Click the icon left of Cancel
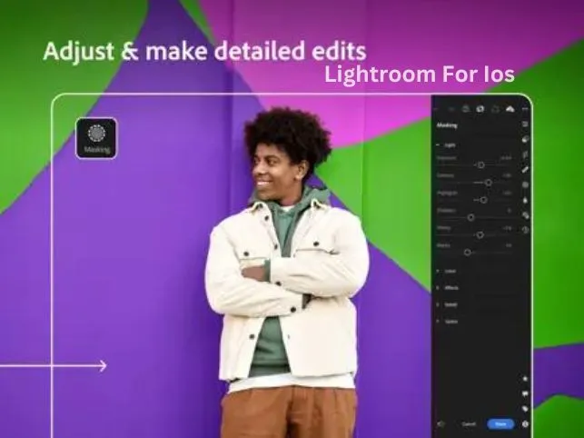Image resolution: width=584 pixels, height=438 pixels. tap(441, 423)
